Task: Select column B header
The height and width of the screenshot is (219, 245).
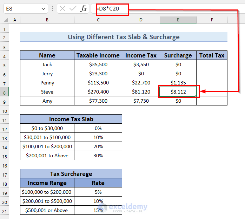Action: 47,20
